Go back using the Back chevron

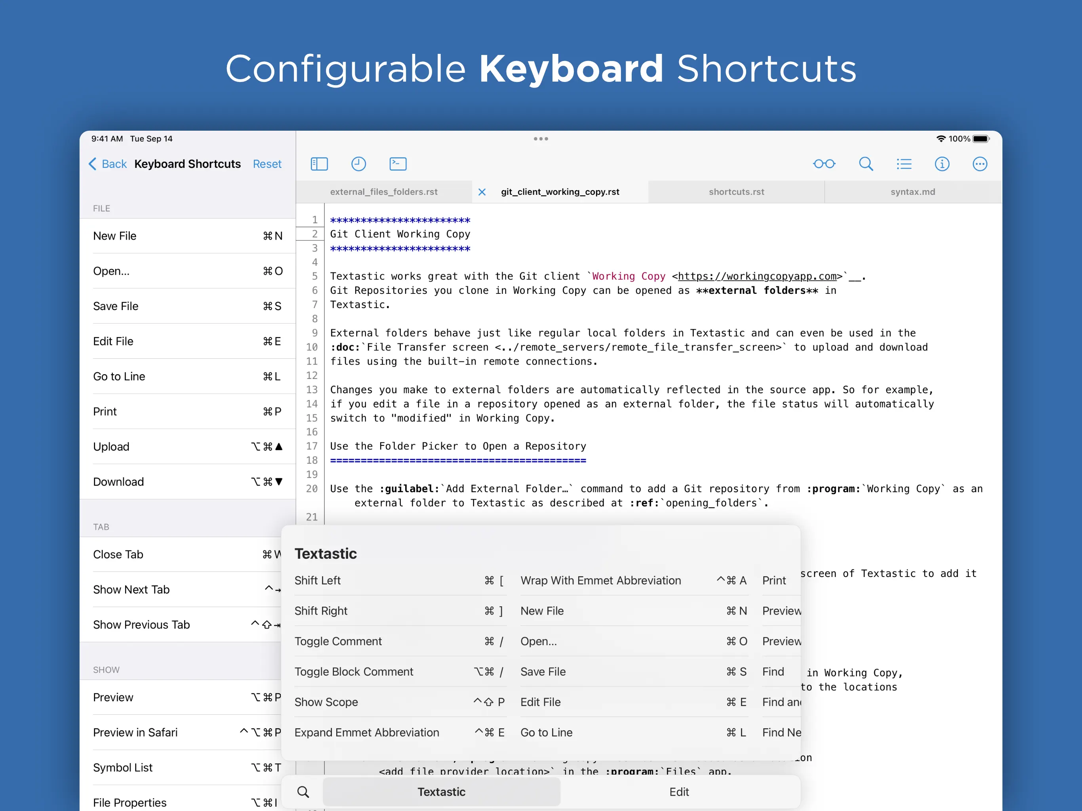(108, 164)
